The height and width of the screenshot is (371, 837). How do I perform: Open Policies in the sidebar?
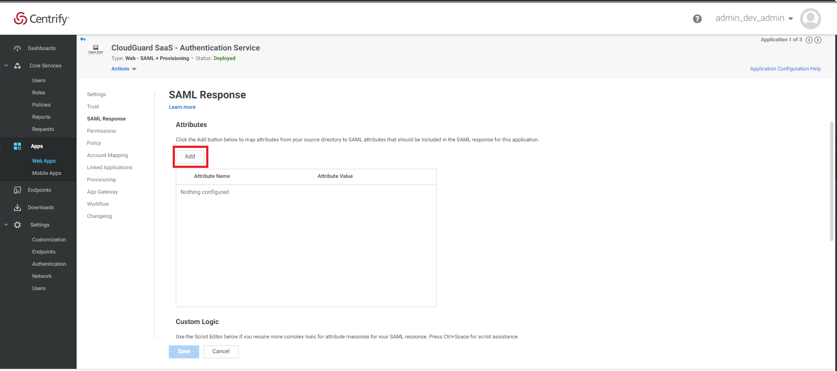coord(41,105)
